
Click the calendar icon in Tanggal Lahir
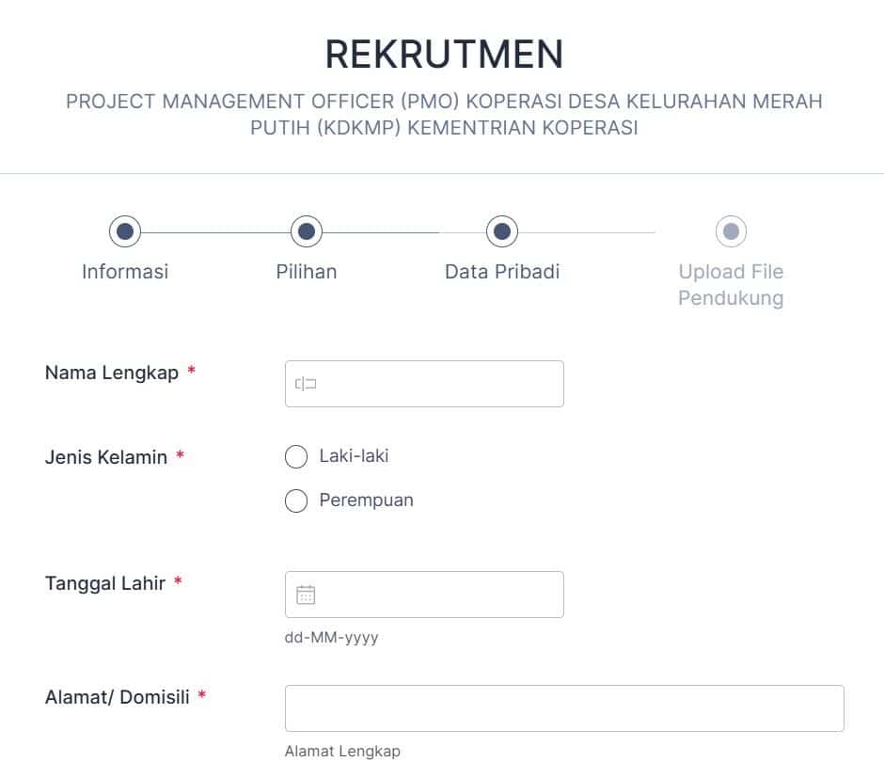[306, 595]
